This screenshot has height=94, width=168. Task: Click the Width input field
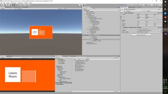click(x=141, y=19)
